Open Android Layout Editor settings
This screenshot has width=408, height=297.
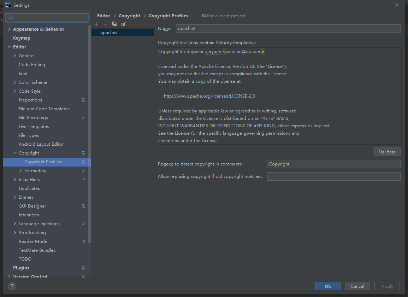(41, 144)
